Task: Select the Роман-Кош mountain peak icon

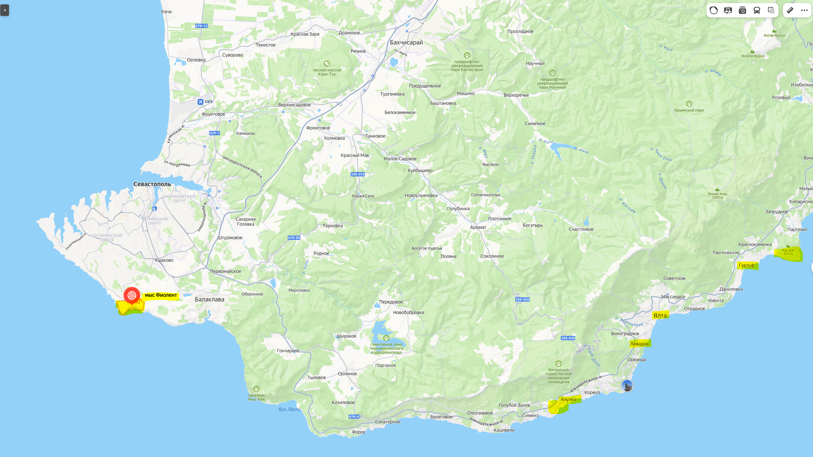Action: point(717,189)
